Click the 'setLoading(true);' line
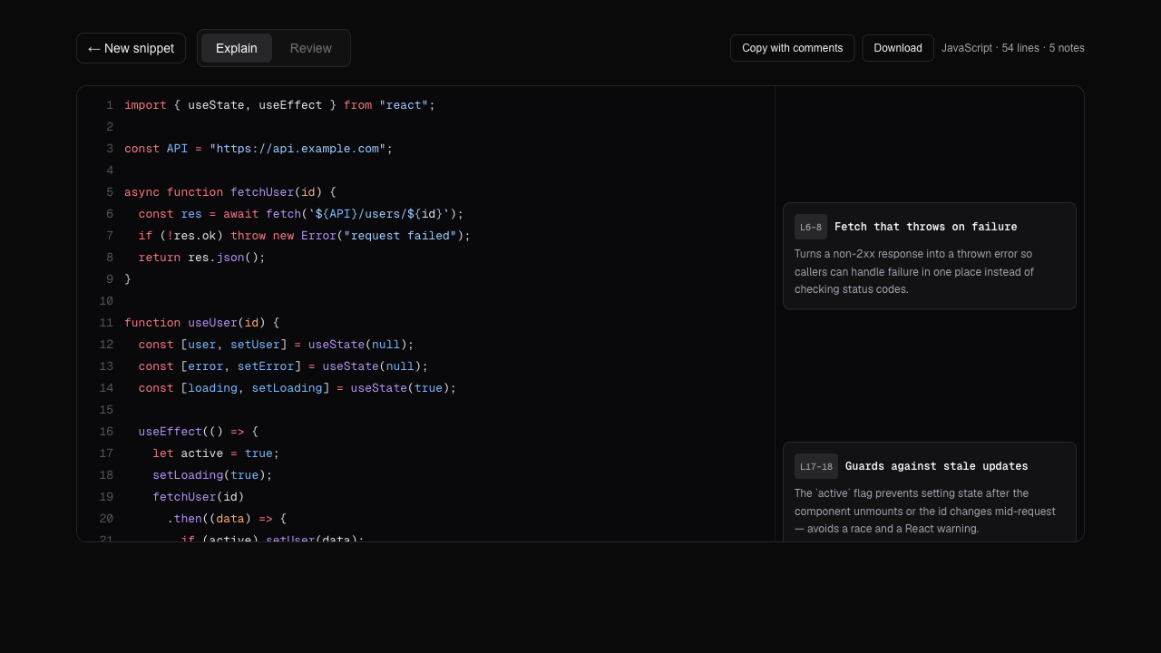1161x653 pixels. pos(212,475)
